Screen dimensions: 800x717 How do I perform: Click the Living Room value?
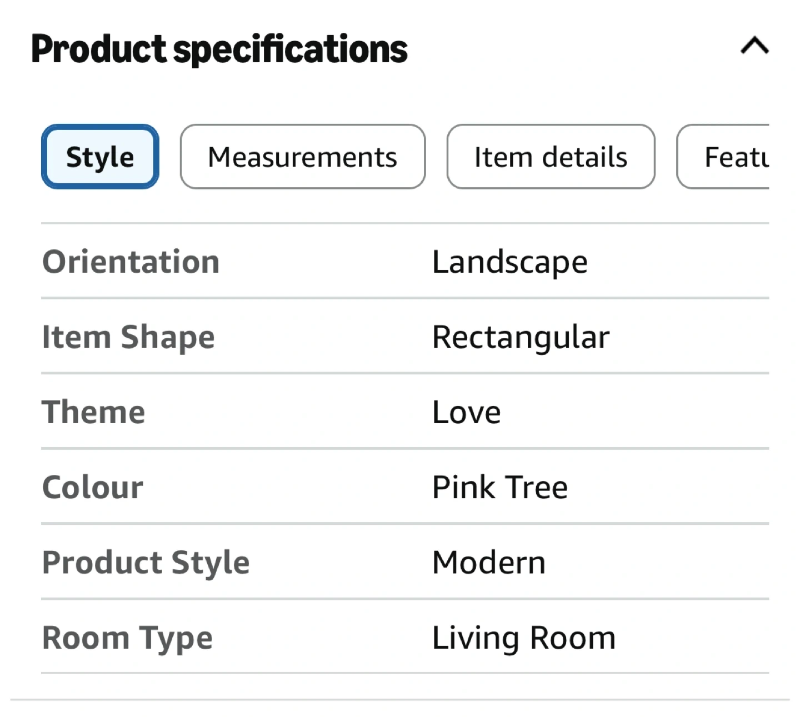coord(523,638)
